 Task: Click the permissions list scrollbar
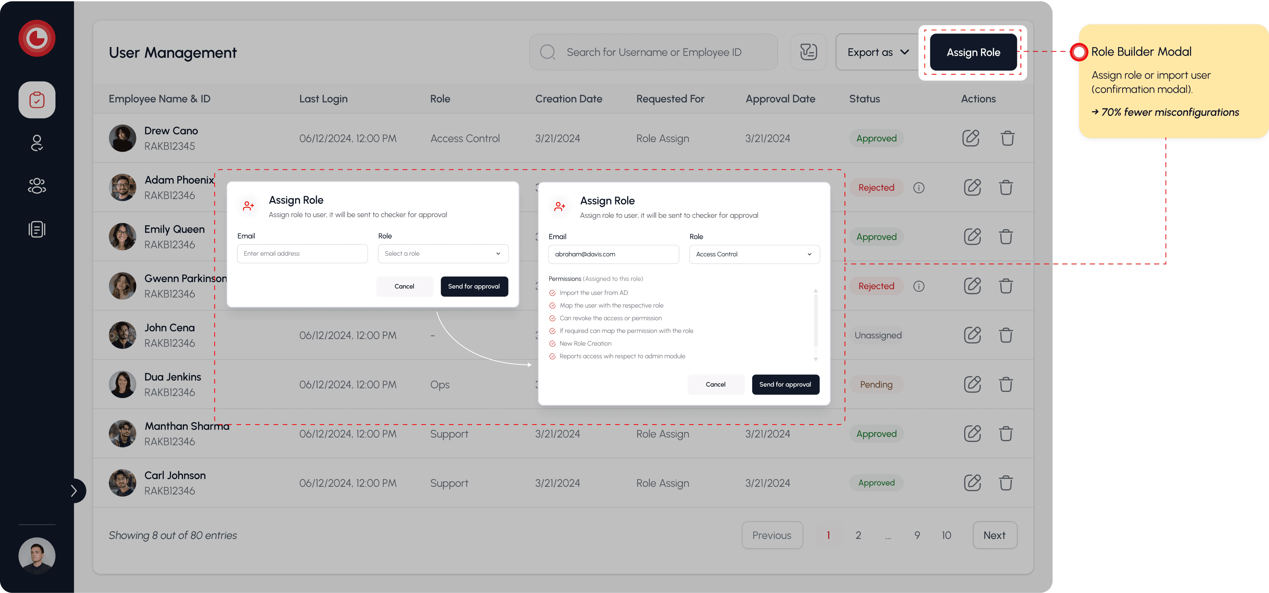click(x=816, y=320)
